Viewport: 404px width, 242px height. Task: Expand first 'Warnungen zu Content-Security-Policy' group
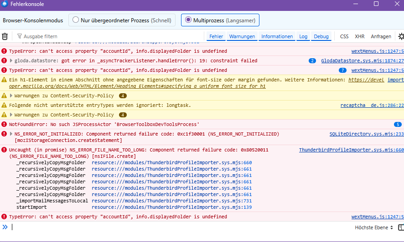pyautogui.click(x=11, y=96)
